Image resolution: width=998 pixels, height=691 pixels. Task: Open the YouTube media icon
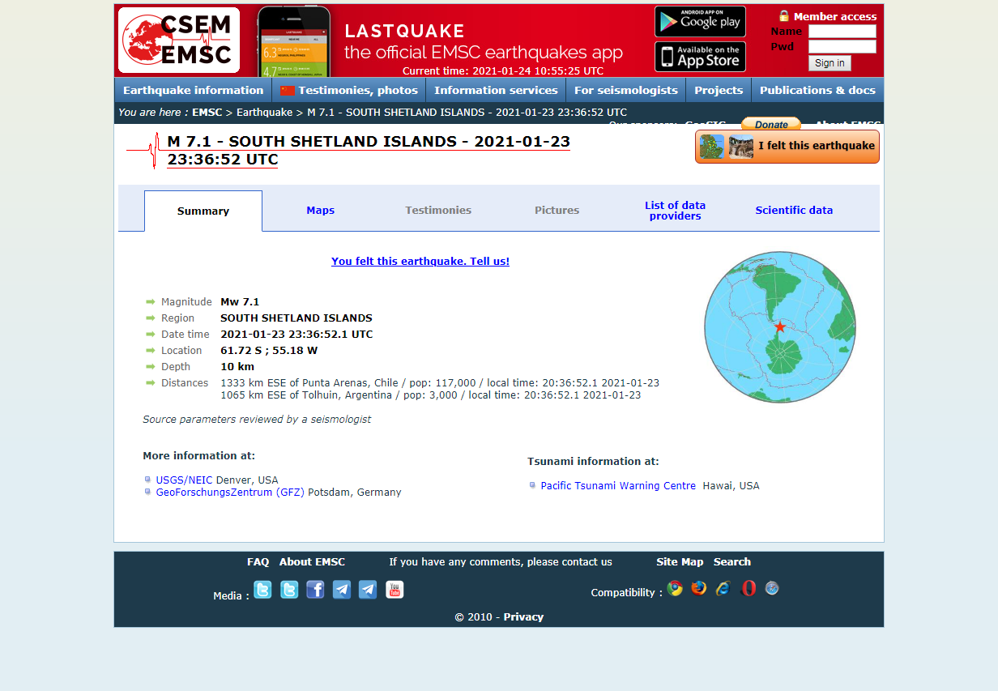[x=395, y=590]
